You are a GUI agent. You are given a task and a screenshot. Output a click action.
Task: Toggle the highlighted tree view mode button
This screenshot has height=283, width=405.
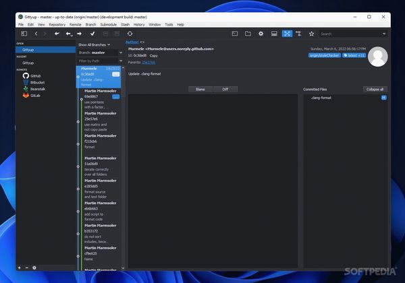point(287,33)
